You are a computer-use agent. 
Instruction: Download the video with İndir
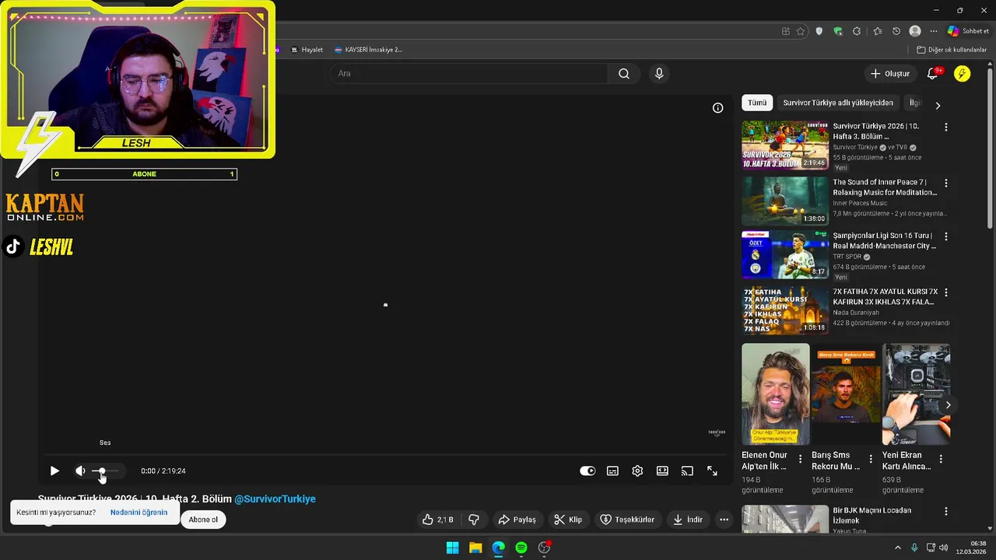pos(689,520)
